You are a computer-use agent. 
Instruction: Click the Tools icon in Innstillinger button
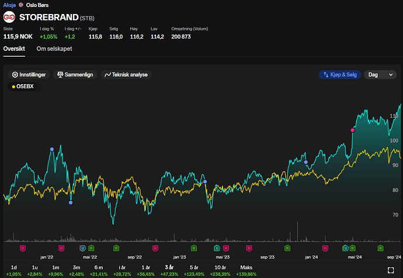[15, 75]
